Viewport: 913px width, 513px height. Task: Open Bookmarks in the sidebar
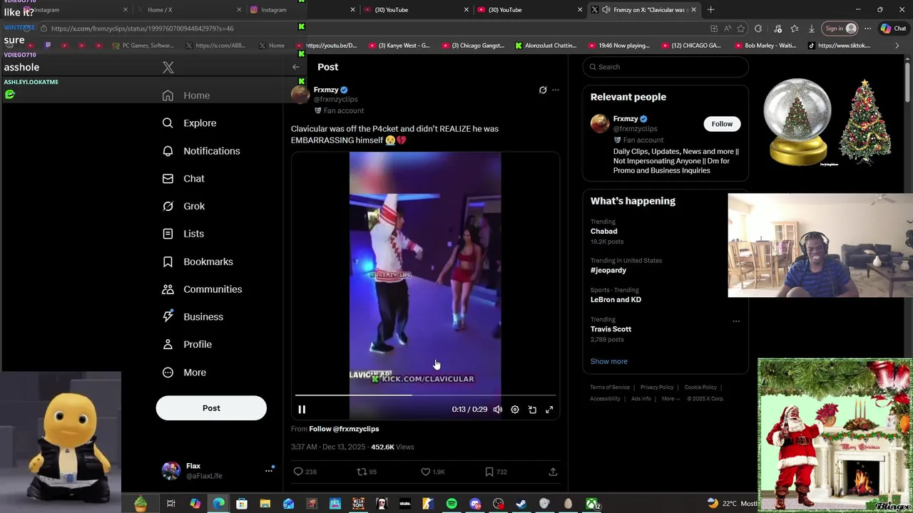(198, 261)
